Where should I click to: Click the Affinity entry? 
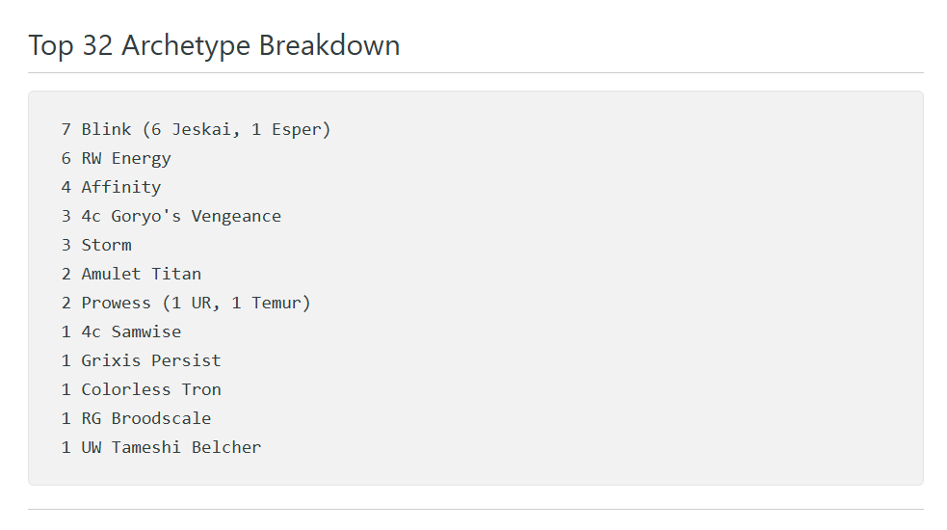coord(120,187)
